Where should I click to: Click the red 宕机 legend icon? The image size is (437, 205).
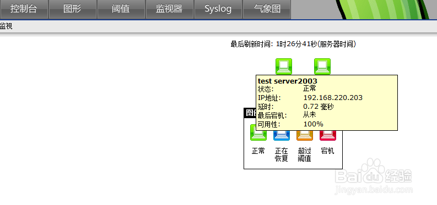coord(328,135)
